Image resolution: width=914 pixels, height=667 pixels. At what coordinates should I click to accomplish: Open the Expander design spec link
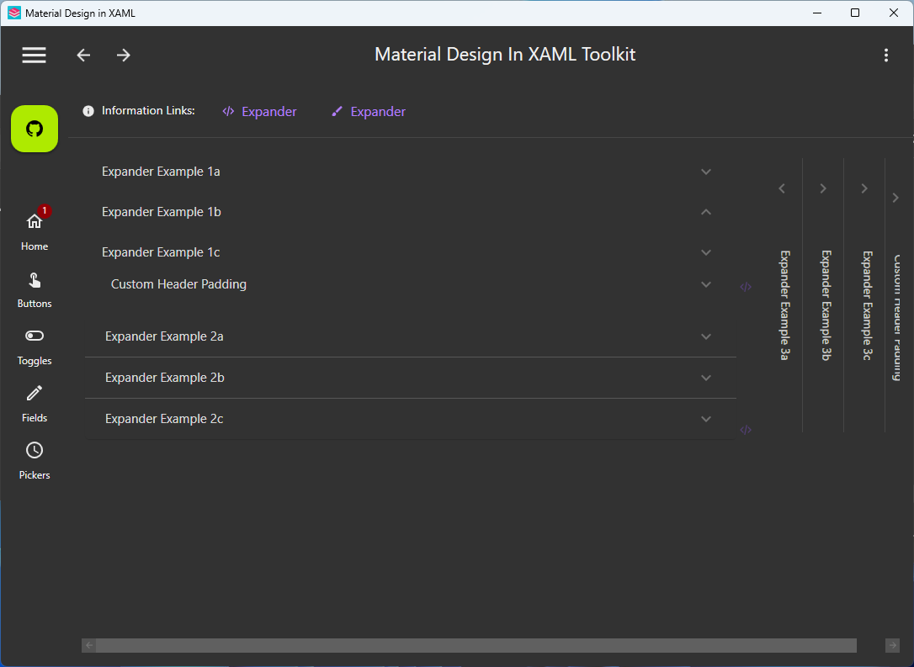(x=369, y=111)
